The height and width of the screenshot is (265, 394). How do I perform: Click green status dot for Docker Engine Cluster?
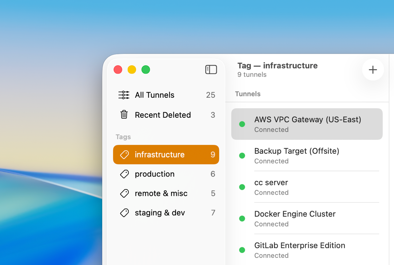click(242, 218)
